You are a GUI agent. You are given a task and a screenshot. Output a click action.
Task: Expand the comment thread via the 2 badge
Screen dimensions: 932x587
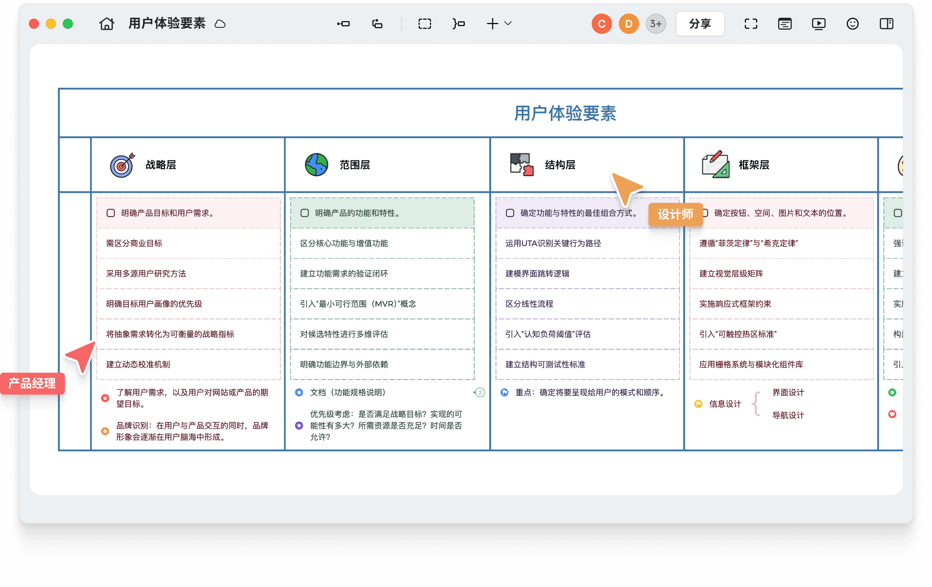coord(479,392)
